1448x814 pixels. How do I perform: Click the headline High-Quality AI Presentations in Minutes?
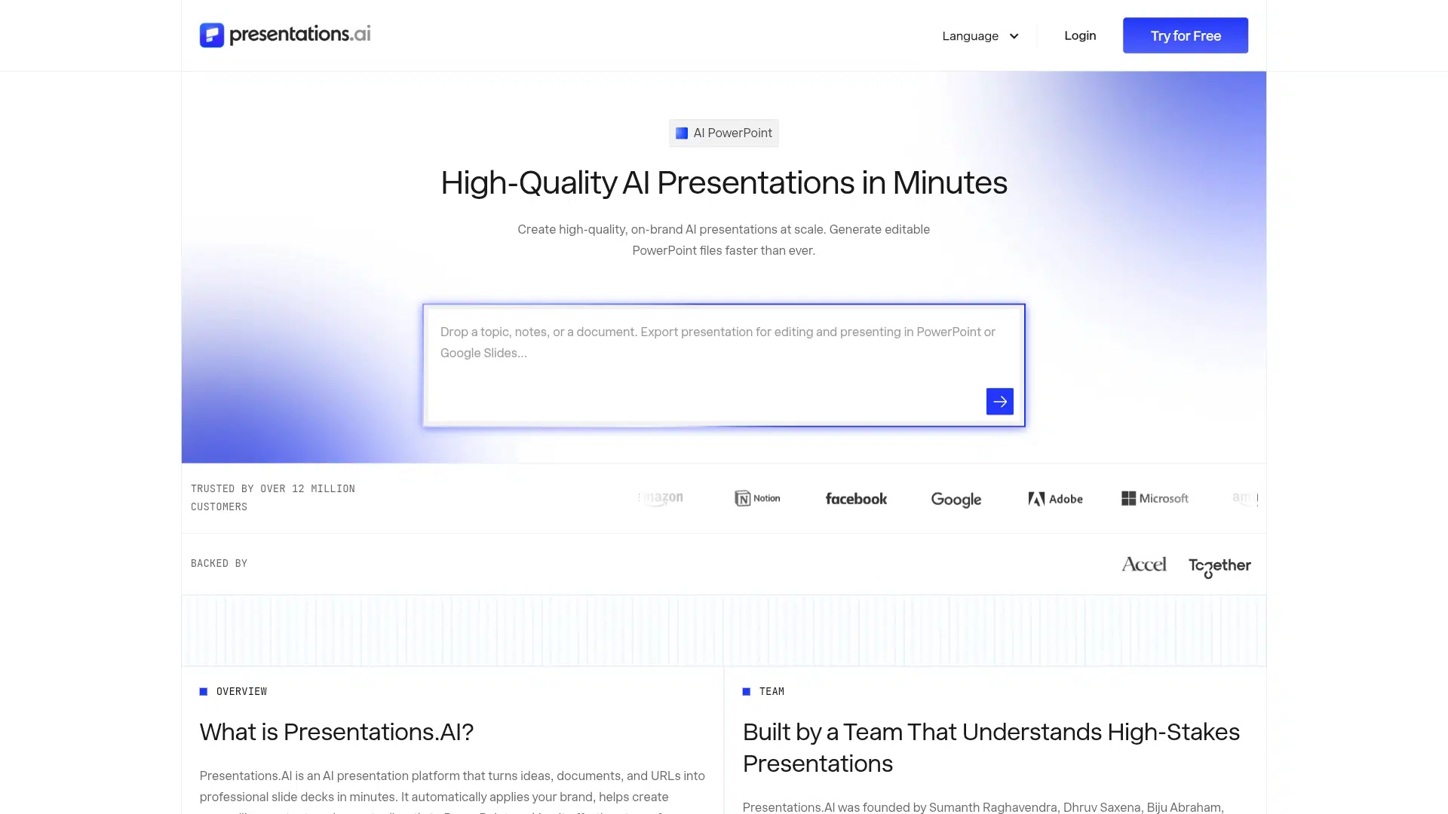pos(724,183)
